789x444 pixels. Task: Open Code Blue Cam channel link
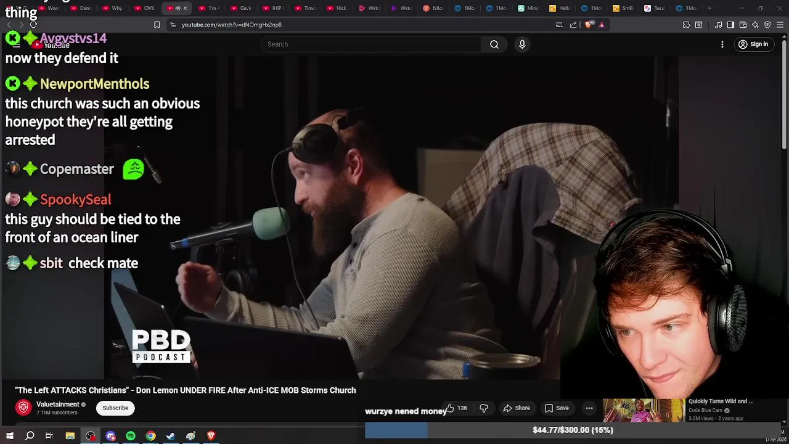[x=705, y=410]
